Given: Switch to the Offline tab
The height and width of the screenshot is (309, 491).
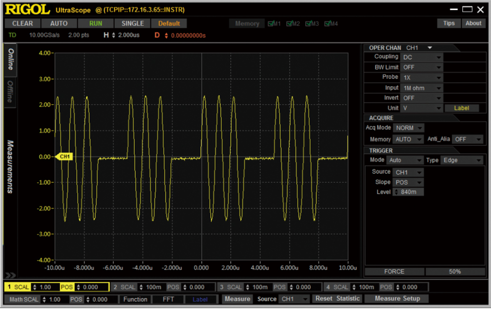Looking at the screenshot, I should point(11,91).
